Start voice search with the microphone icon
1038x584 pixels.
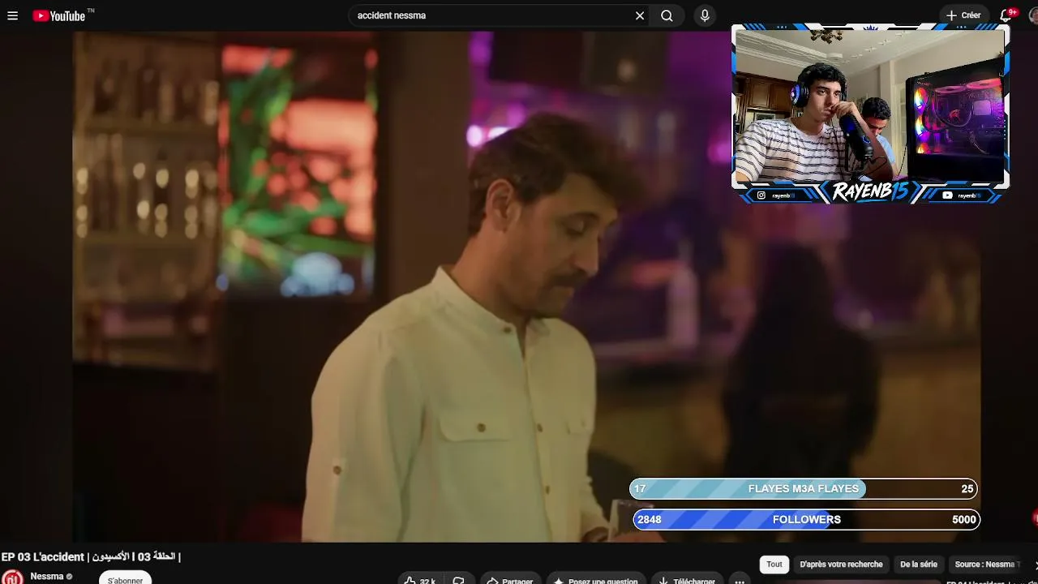tap(705, 15)
